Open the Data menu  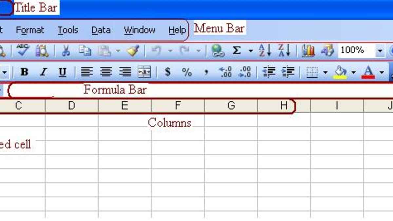[x=101, y=30]
